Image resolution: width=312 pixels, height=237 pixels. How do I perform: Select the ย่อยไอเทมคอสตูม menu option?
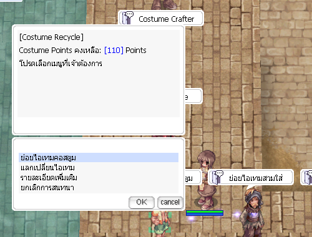(99, 158)
